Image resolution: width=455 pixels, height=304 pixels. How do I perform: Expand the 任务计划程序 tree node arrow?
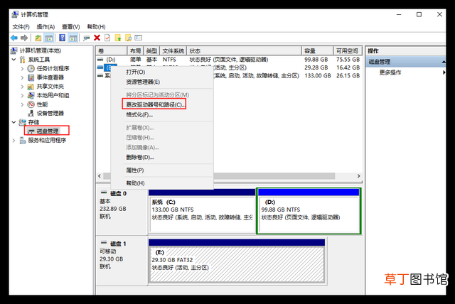click(x=22, y=69)
